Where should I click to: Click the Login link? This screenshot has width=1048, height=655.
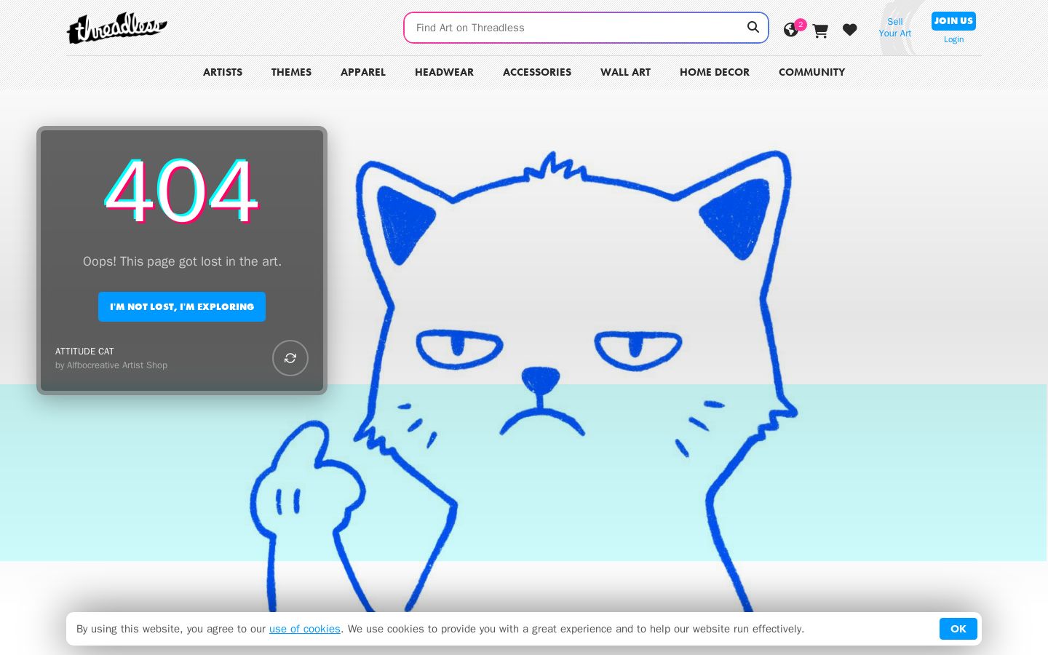coord(953,39)
